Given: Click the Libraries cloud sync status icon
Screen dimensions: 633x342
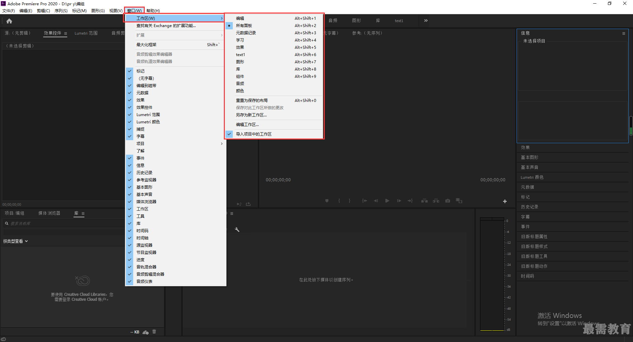Looking at the screenshot, I should point(145,332).
